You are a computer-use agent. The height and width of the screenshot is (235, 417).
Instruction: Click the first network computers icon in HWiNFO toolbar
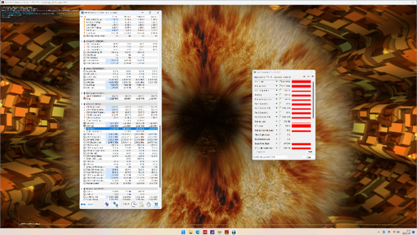[x=107, y=204]
